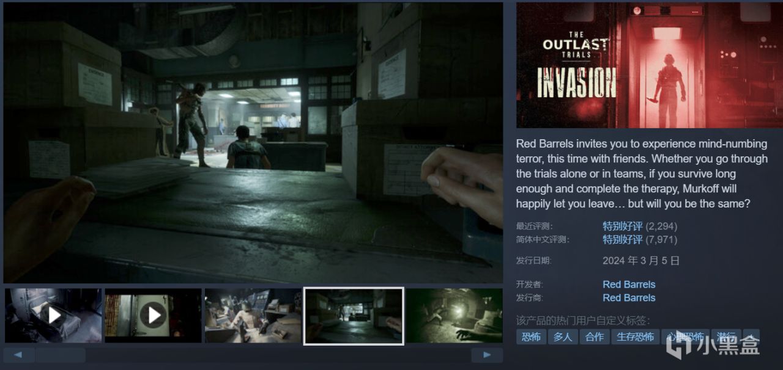Click the right arrow of the thumbnail strip
The height and width of the screenshot is (370, 783).
(487, 355)
